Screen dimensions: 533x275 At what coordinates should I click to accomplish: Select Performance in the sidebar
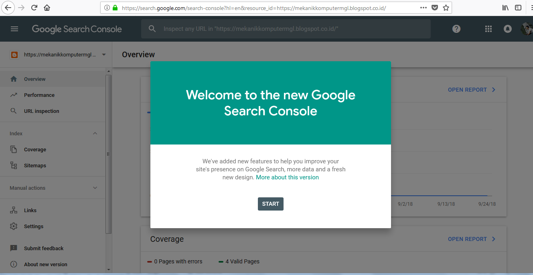tap(53, 95)
